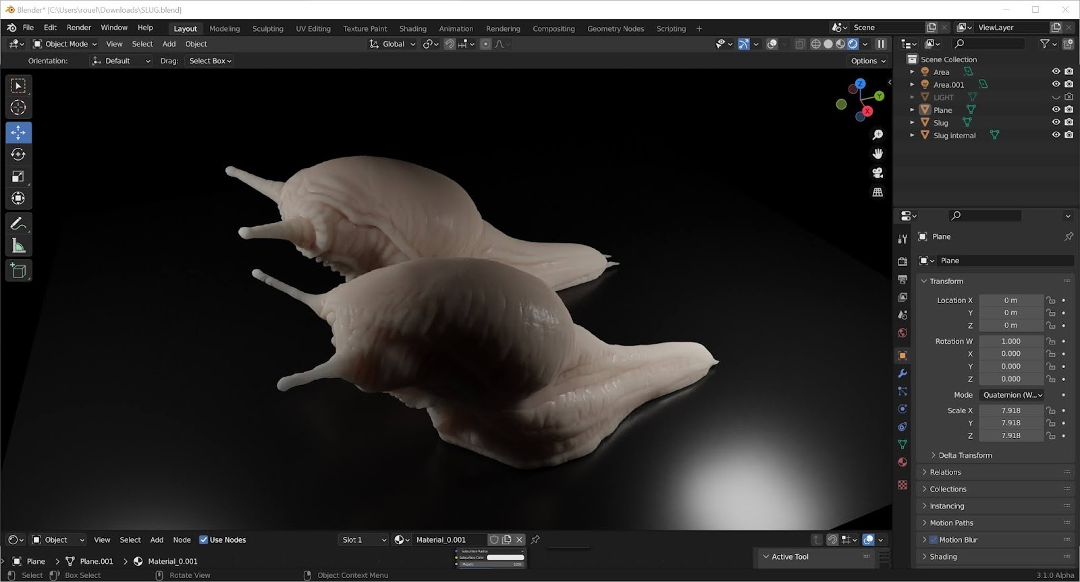Switch to wireframe viewport shading
Image resolution: width=1080 pixels, height=582 pixels.
pyautogui.click(x=815, y=44)
